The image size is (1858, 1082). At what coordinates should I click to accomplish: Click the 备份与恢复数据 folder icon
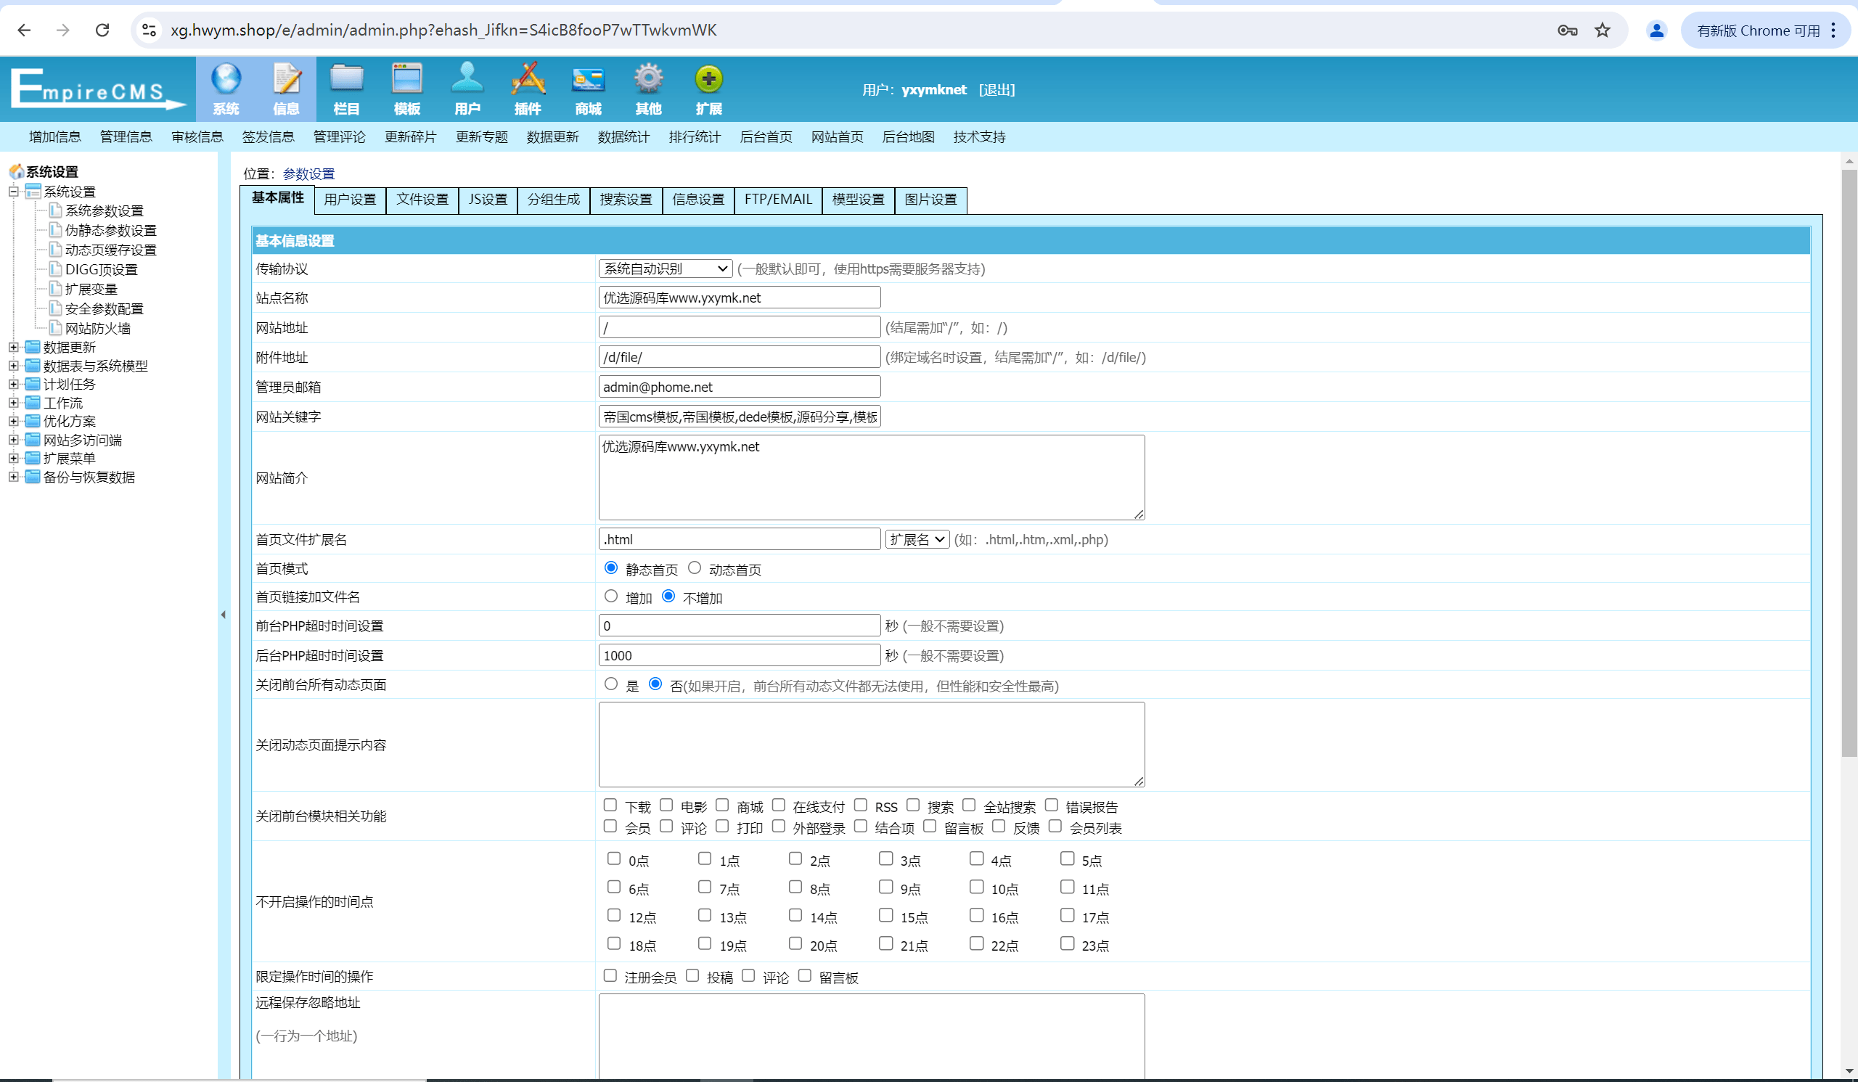(33, 477)
